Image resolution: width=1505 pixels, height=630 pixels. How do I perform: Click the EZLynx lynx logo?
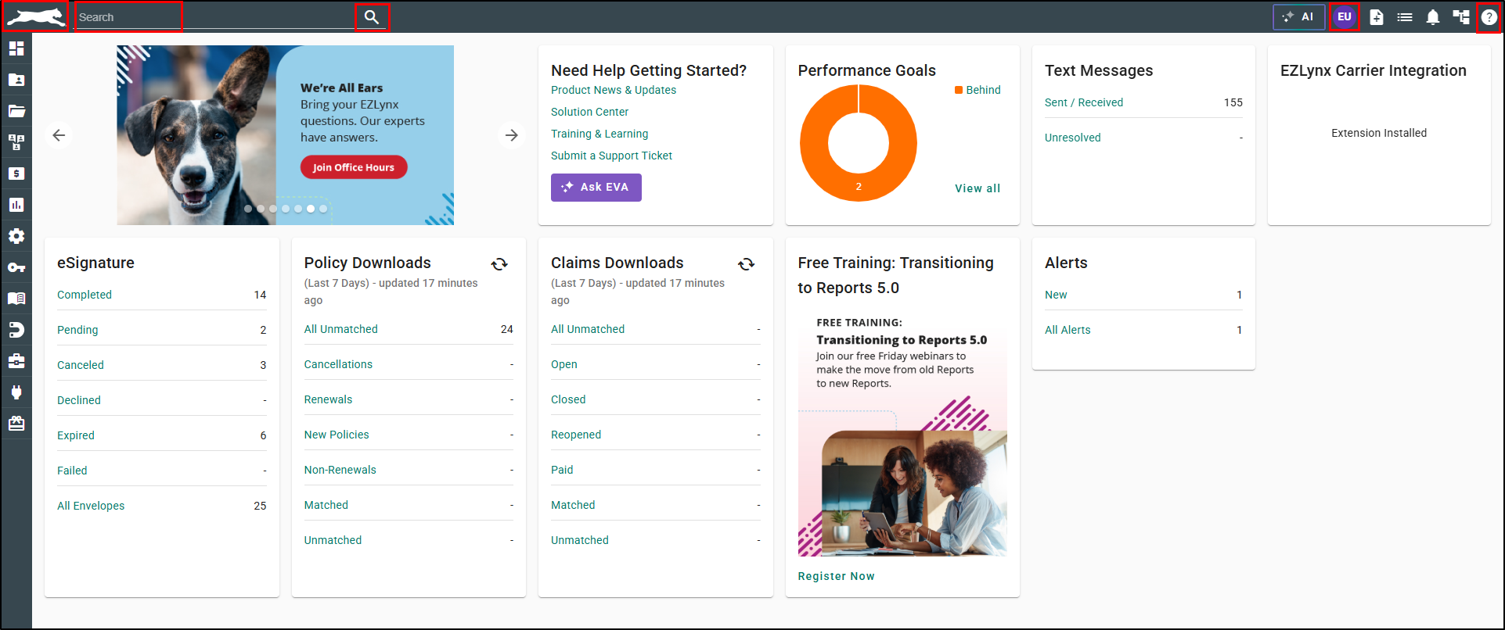pyautogui.click(x=36, y=16)
